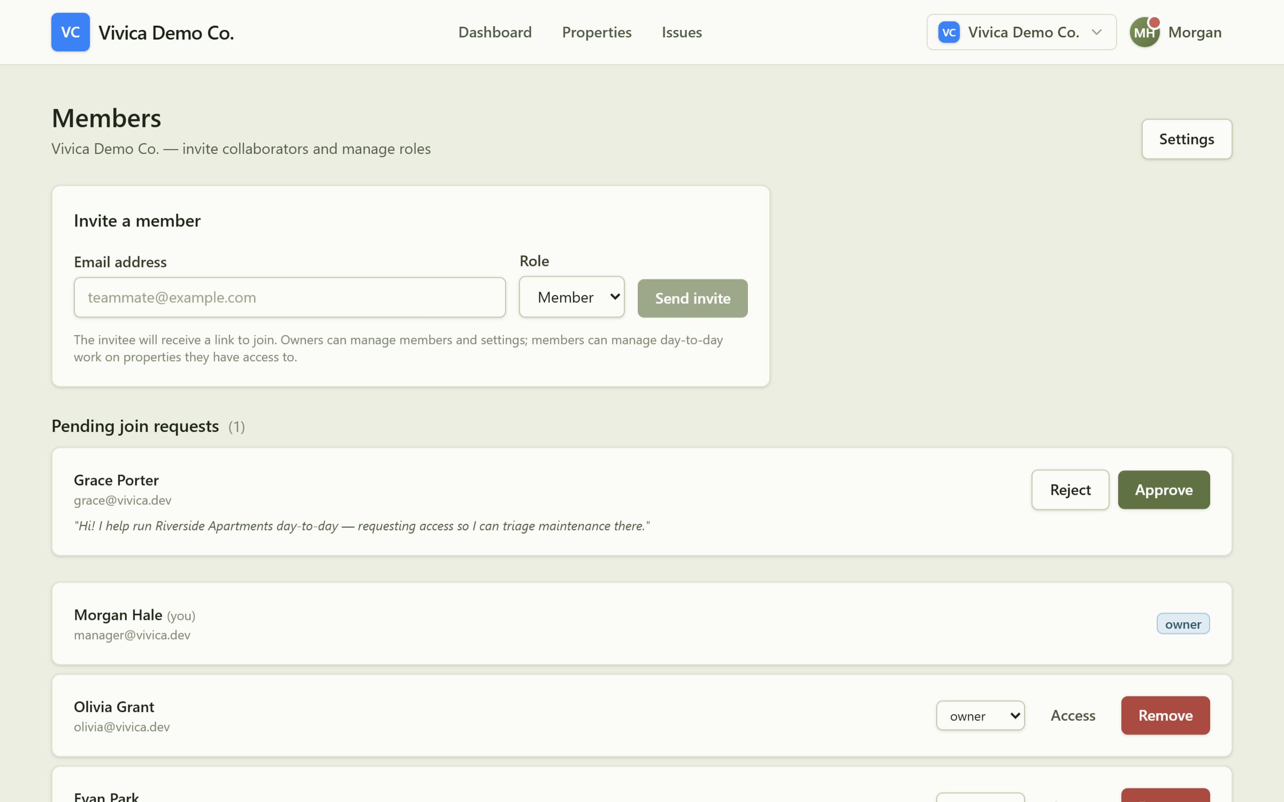Open Access for Olivia Grant
This screenshot has height=802, width=1284.
click(x=1073, y=715)
